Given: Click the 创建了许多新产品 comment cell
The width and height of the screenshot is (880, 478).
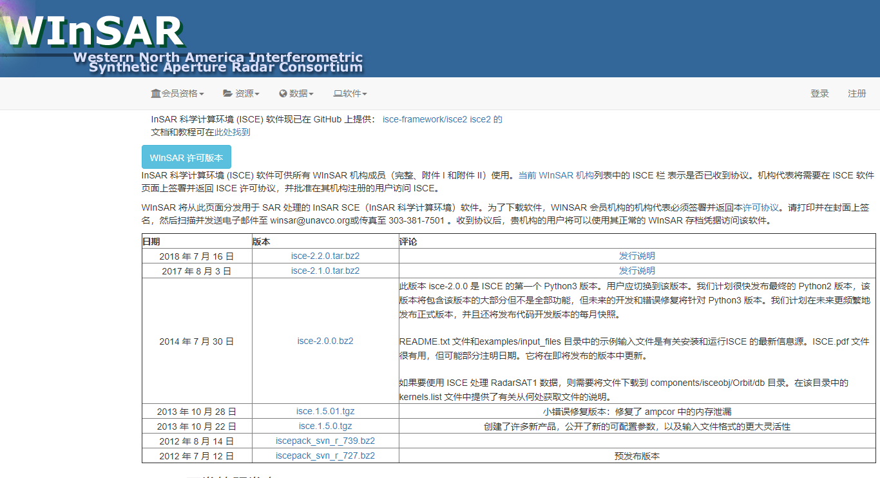Looking at the screenshot, I should coord(637,426).
